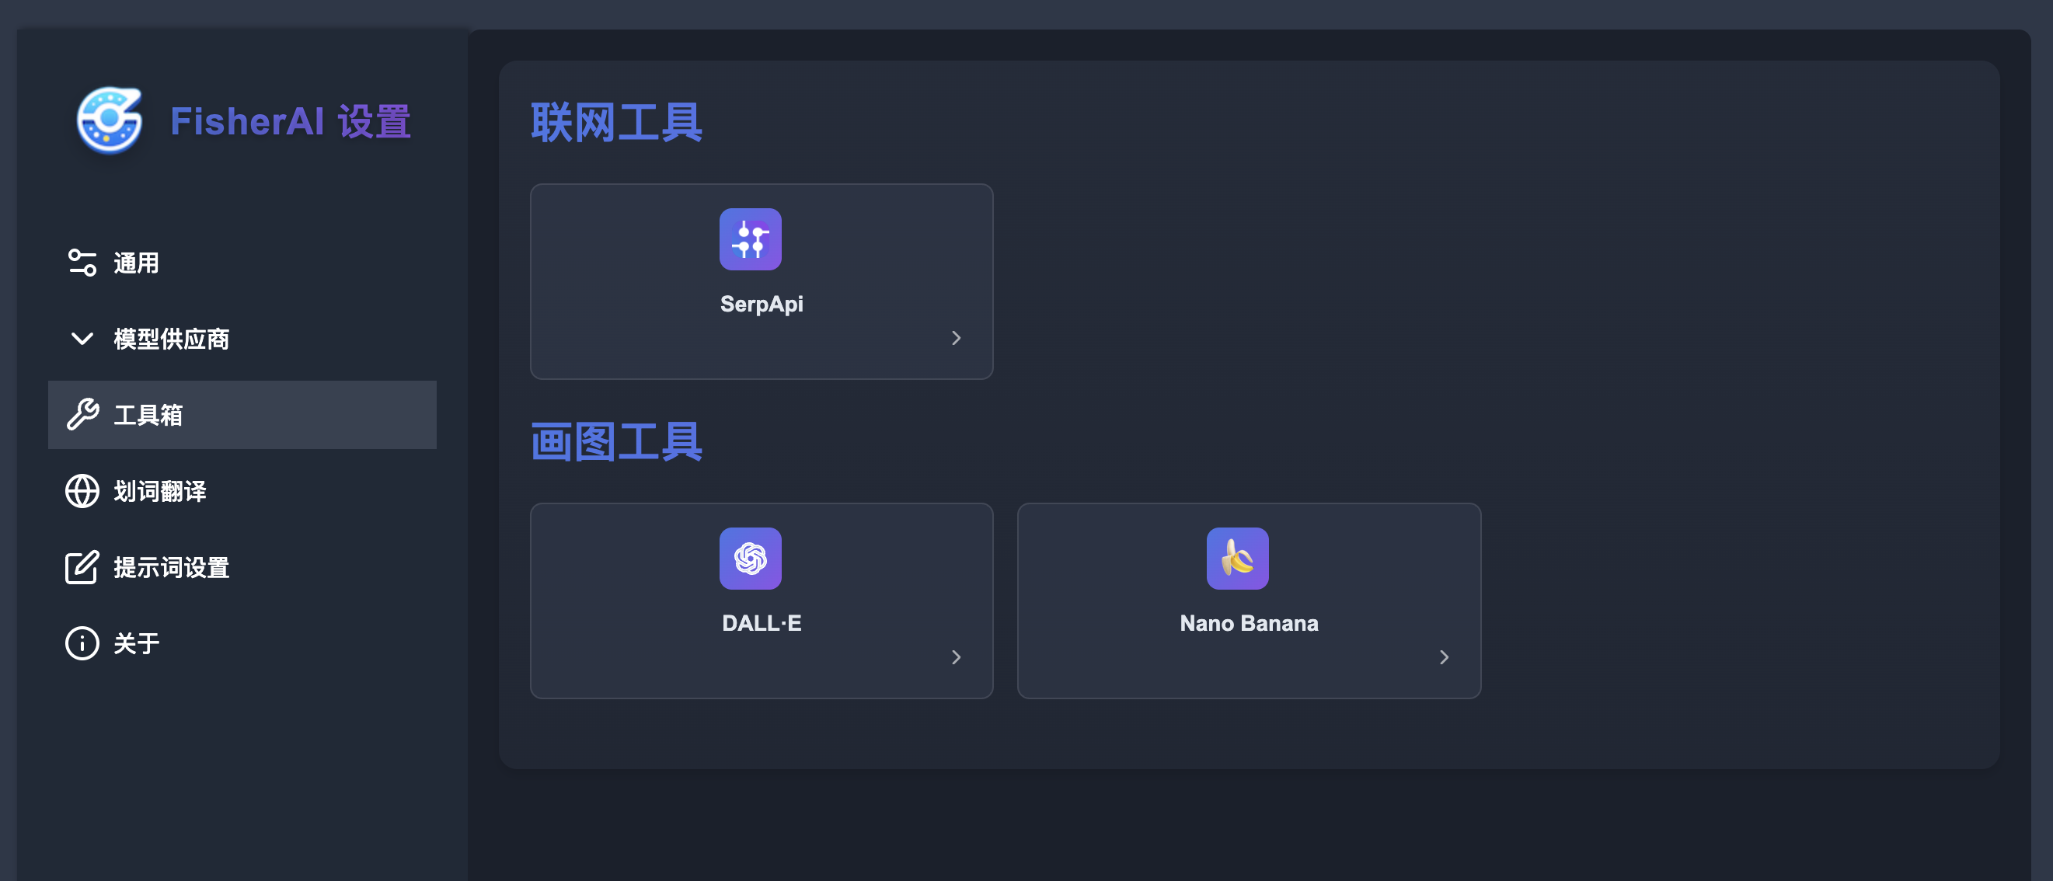Viewport: 2053px width, 881px height.
Task: Click the SerpApi card label
Action: (x=761, y=305)
